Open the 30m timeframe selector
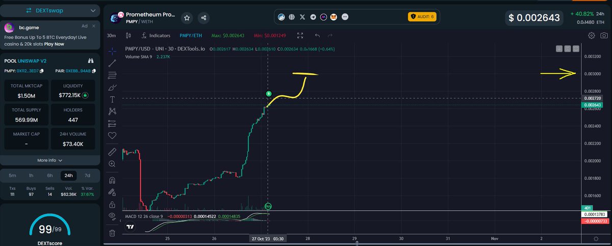The image size is (612, 246). click(x=111, y=36)
